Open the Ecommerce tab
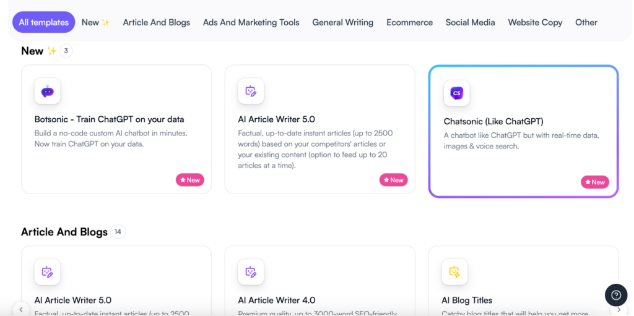The width and height of the screenshot is (634, 316). 410,22
